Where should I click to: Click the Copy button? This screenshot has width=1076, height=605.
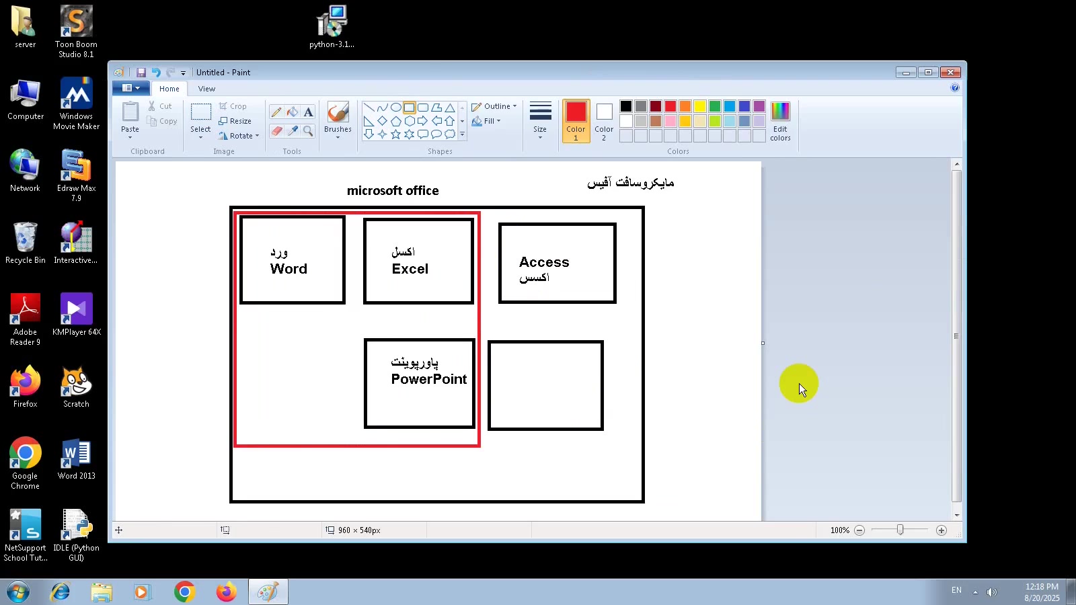163,121
